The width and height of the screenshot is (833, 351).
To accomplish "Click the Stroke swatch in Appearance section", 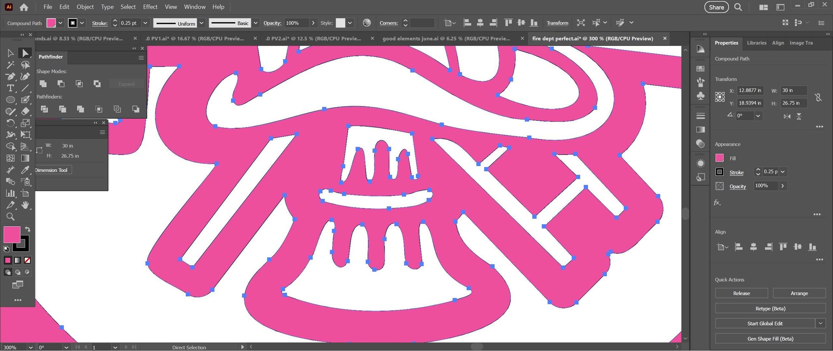I will (719, 172).
